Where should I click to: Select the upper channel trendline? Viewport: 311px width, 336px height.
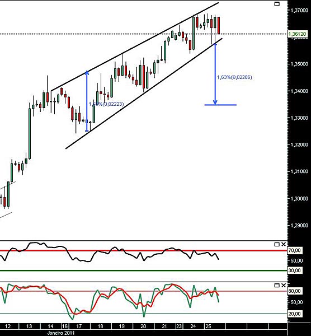pyautogui.click(x=135, y=46)
